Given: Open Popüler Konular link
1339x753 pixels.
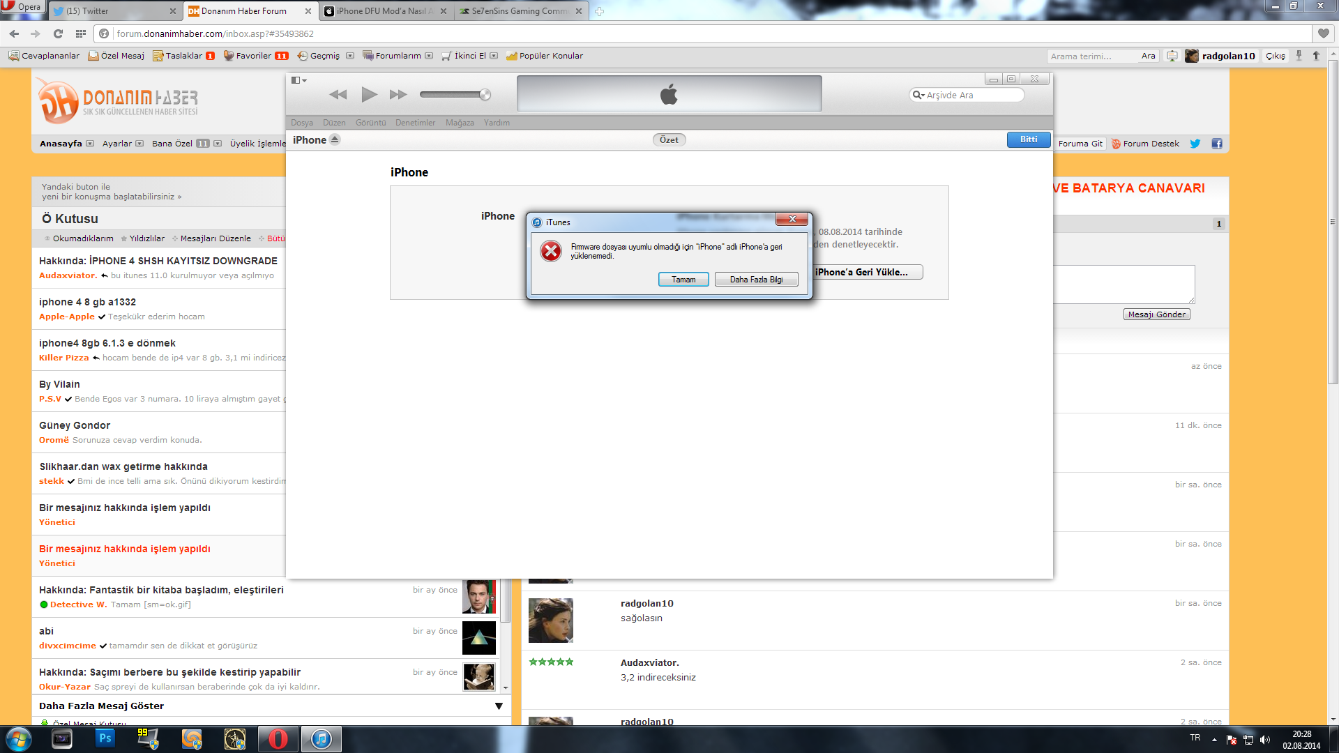Looking at the screenshot, I should [x=545, y=56].
